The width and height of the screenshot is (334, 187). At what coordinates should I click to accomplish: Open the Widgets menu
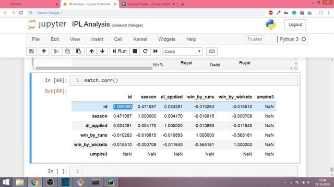[166, 39]
